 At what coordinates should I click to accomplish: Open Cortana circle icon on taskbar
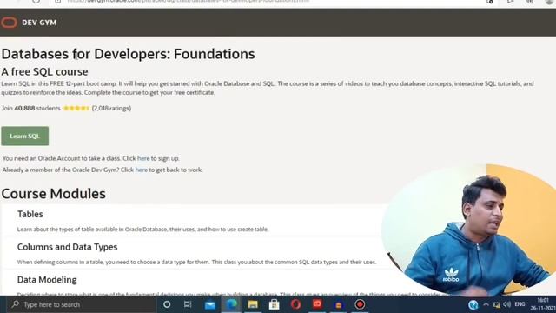(167, 304)
